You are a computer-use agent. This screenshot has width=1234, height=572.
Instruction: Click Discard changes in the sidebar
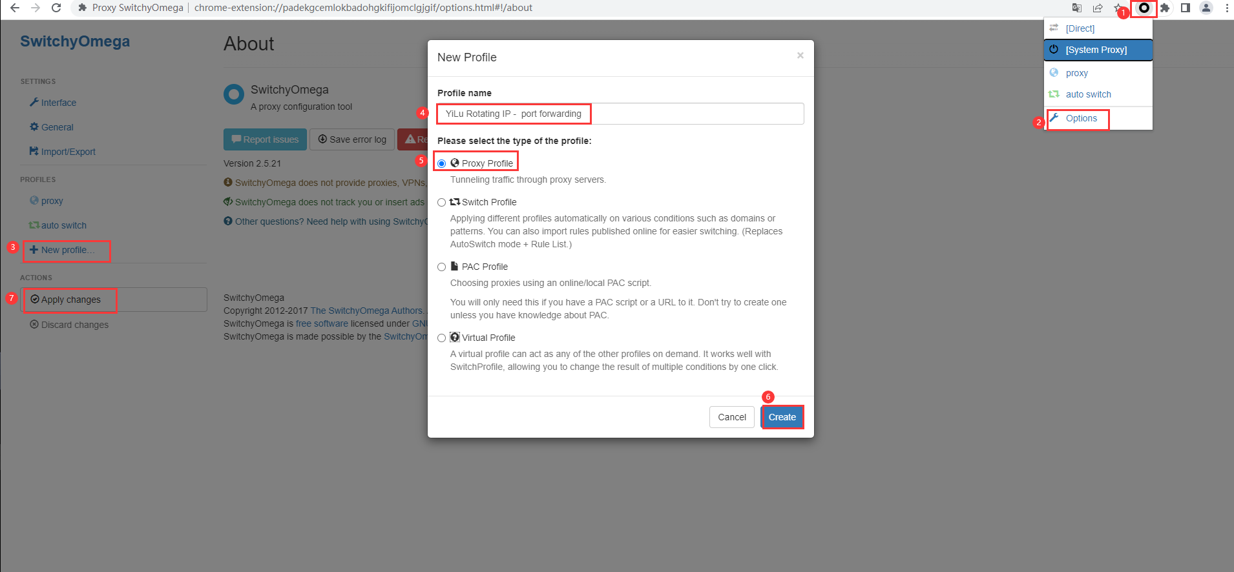[x=69, y=325]
